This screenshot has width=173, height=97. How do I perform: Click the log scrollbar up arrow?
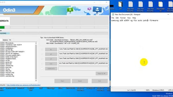(36, 43)
